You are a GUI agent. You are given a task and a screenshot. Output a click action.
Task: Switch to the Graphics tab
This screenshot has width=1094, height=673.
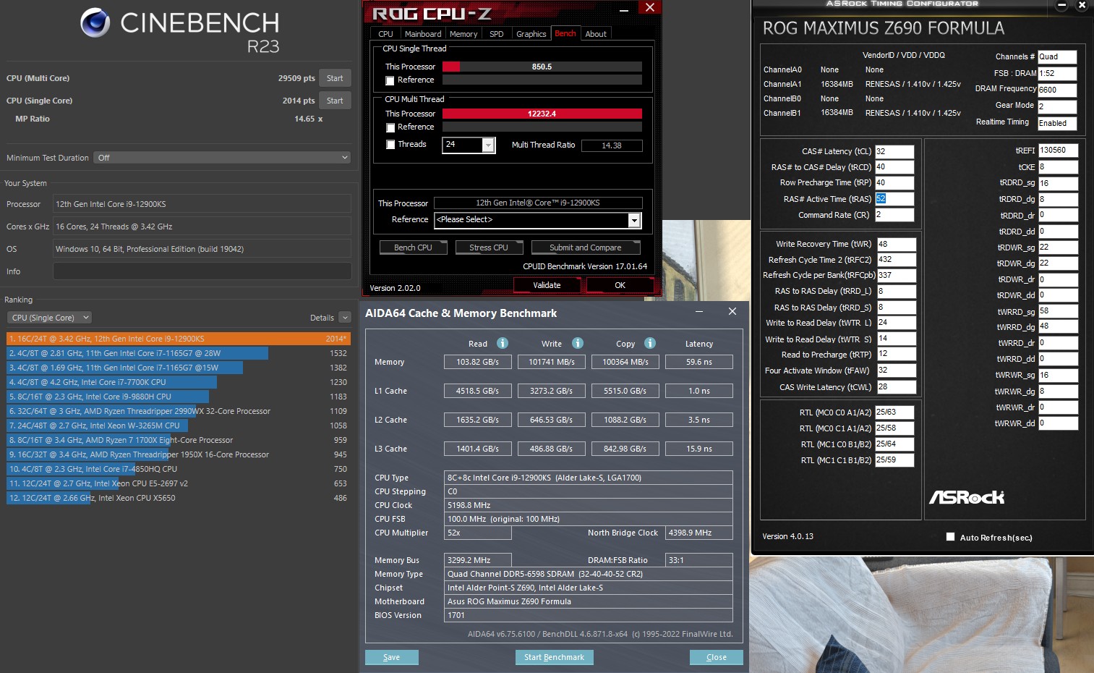tap(531, 34)
